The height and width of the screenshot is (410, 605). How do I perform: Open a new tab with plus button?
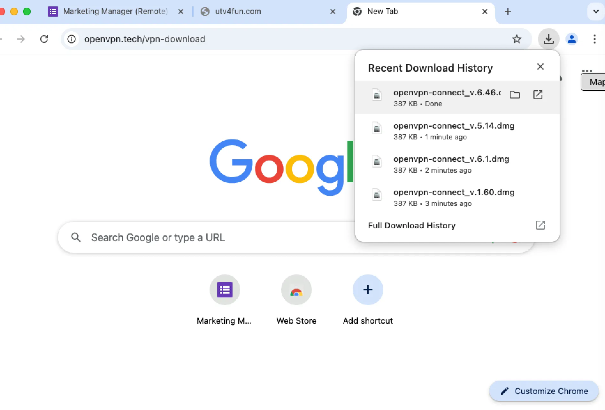tap(508, 12)
